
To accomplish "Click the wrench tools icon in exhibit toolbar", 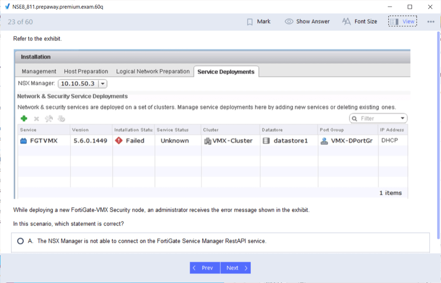I will (x=48, y=119).
